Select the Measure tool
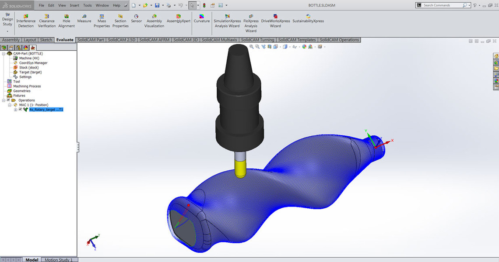 point(84,18)
